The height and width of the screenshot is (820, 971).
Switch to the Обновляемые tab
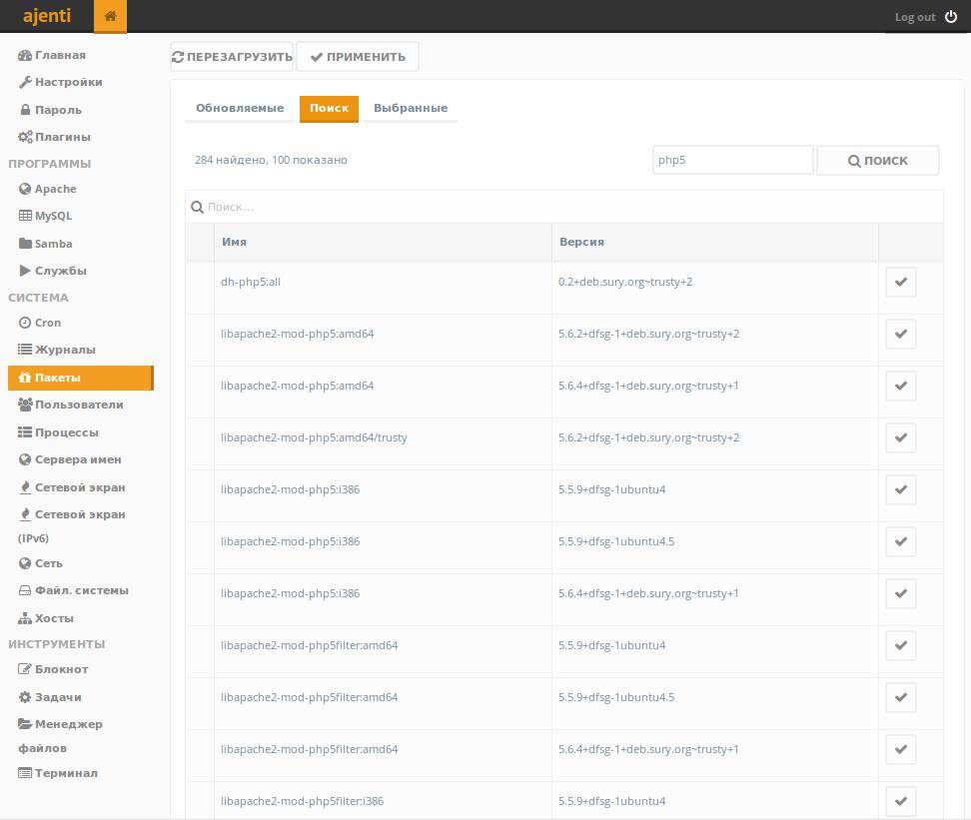click(x=240, y=108)
